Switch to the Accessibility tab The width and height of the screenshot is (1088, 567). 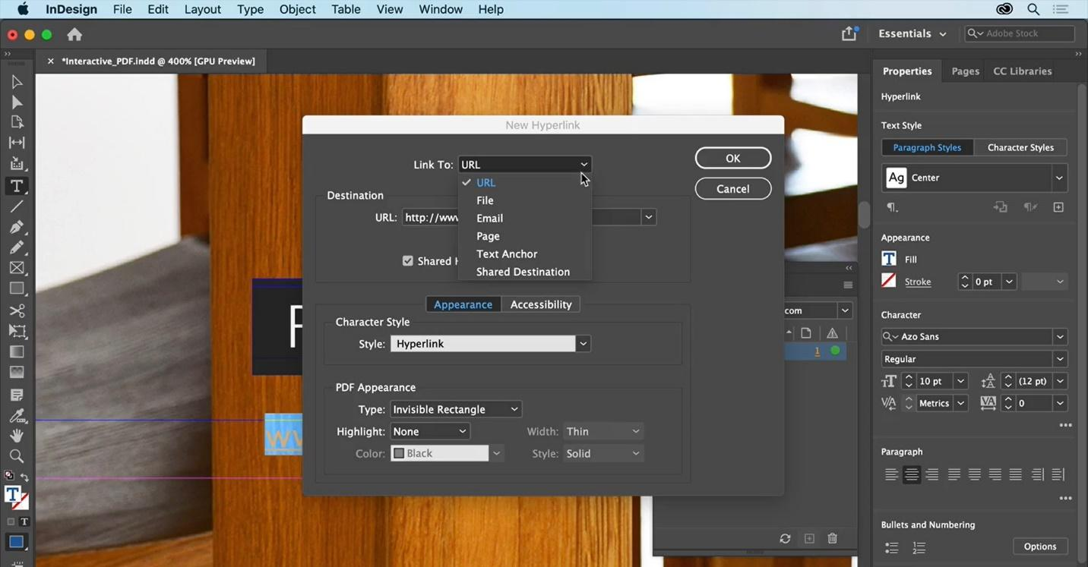click(x=540, y=304)
